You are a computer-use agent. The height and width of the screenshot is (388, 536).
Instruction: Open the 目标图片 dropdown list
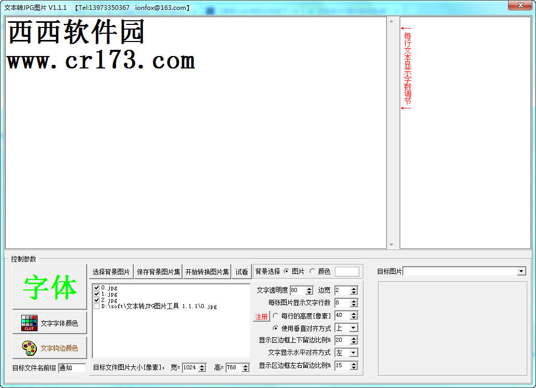click(521, 271)
